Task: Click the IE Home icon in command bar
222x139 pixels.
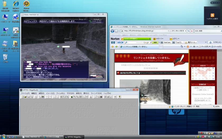Action: (182, 46)
